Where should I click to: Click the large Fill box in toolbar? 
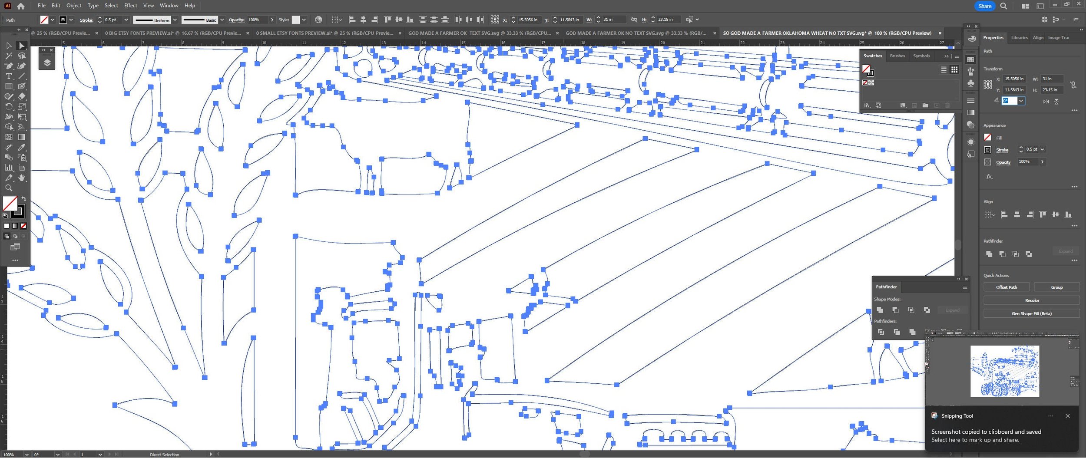[10, 204]
